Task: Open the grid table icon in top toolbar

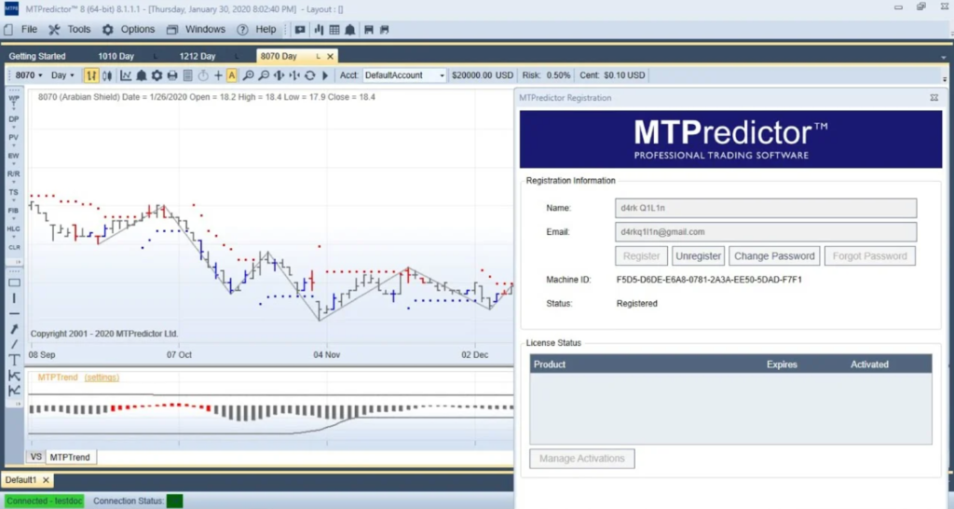Action: click(x=334, y=29)
